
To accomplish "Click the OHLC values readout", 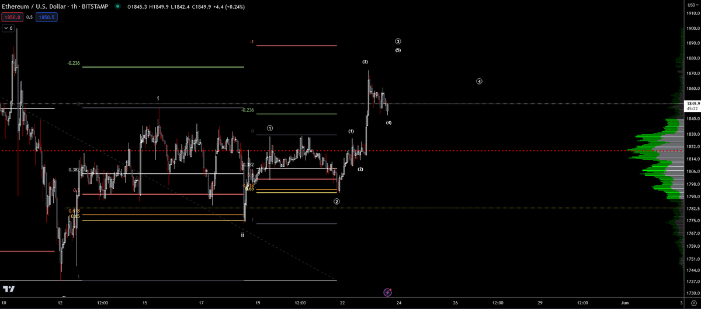I will click(186, 7).
